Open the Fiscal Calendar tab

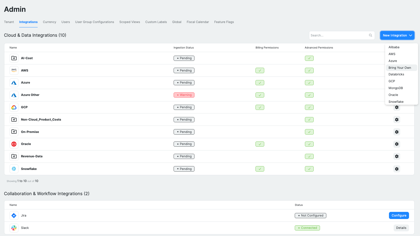tap(198, 22)
